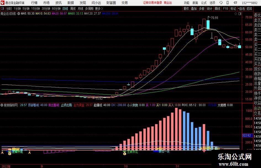Open the 发现 menu

pyautogui.click(x=83, y=3)
